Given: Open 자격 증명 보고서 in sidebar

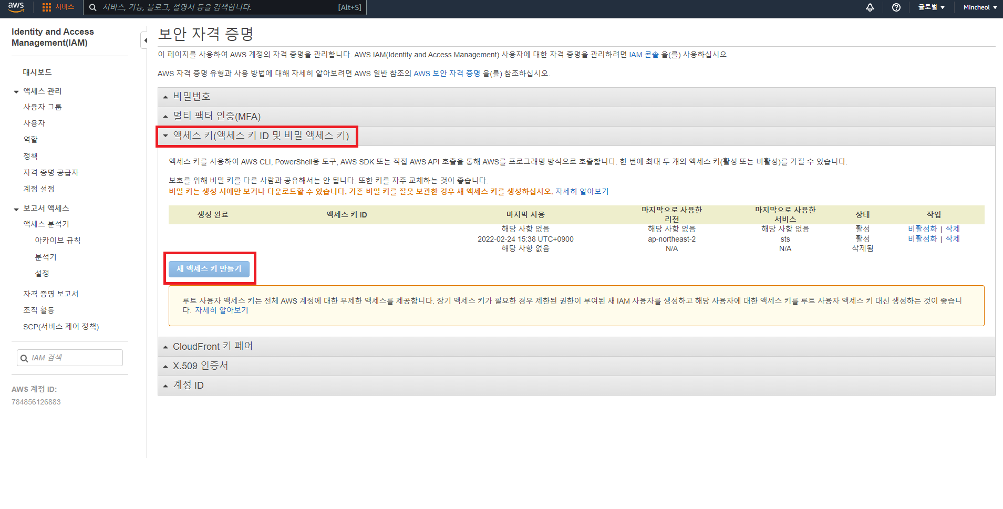Looking at the screenshot, I should pos(51,294).
